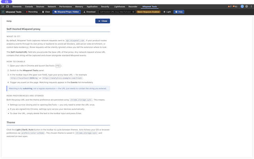
Task: Click the F12 key label
Action: 58,66
